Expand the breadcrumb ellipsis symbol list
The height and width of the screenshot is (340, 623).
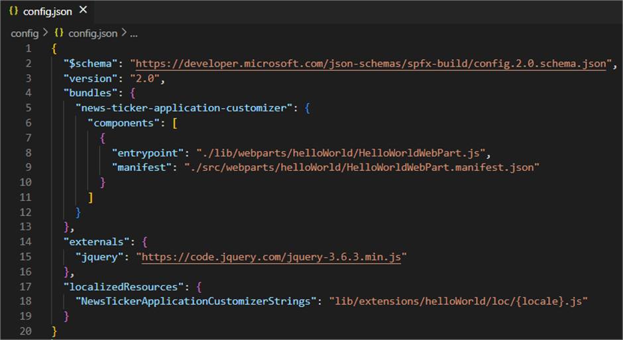click(x=133, y=32)
